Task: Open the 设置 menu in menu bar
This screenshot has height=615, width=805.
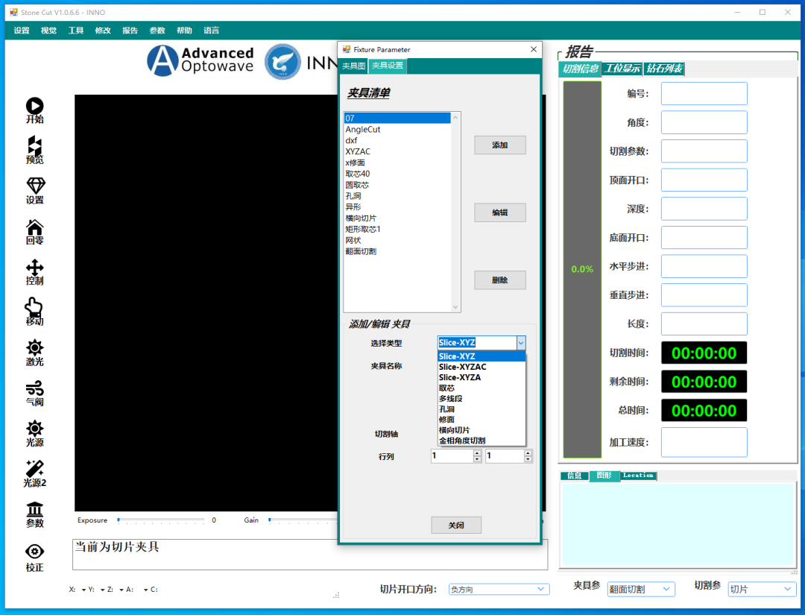Action: click(x=22, y=31)
